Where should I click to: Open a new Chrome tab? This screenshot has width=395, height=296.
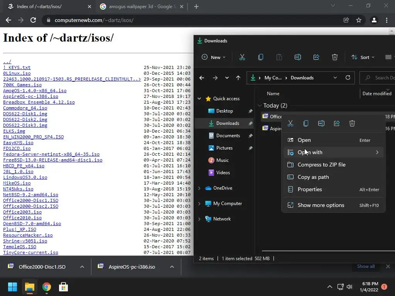click(x=196, y=7)
